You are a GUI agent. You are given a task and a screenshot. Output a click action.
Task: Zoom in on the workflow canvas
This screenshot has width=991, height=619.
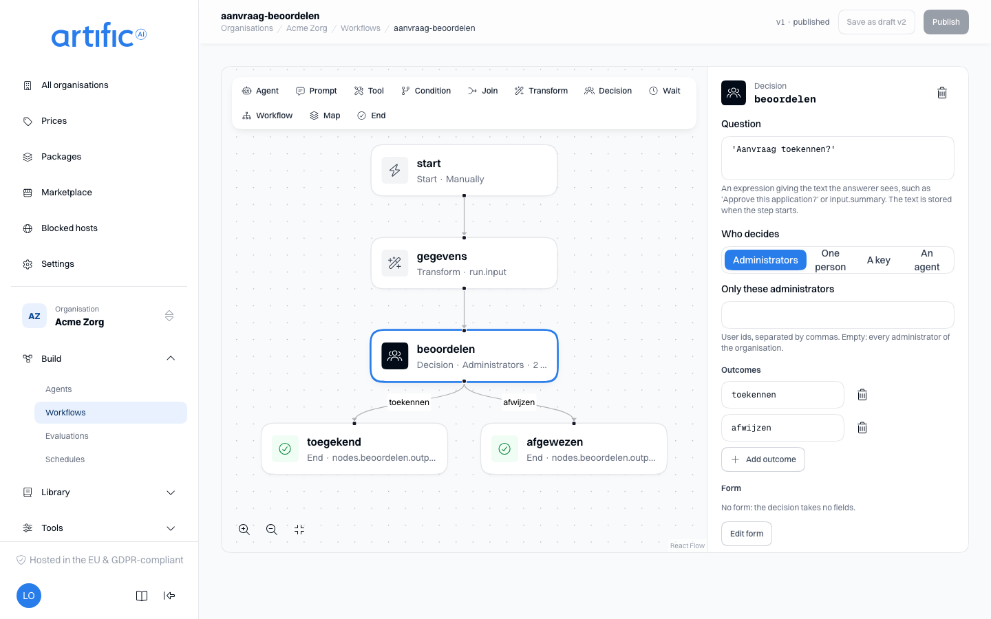(x=244, y=530)
